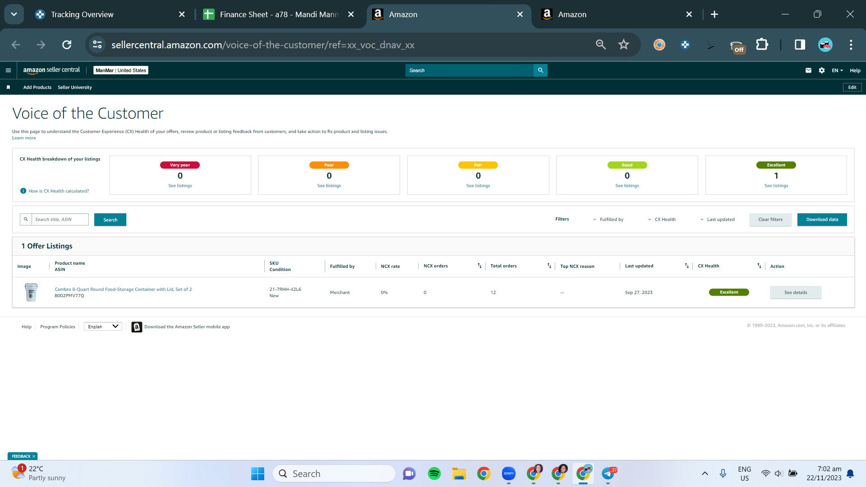See listings under Good
Screen dimensions: 866x487
[x=627, y=186]
